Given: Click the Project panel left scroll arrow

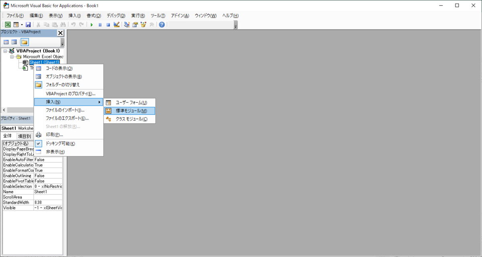Looking at the screenshot, I should click(x=4, y=110).
